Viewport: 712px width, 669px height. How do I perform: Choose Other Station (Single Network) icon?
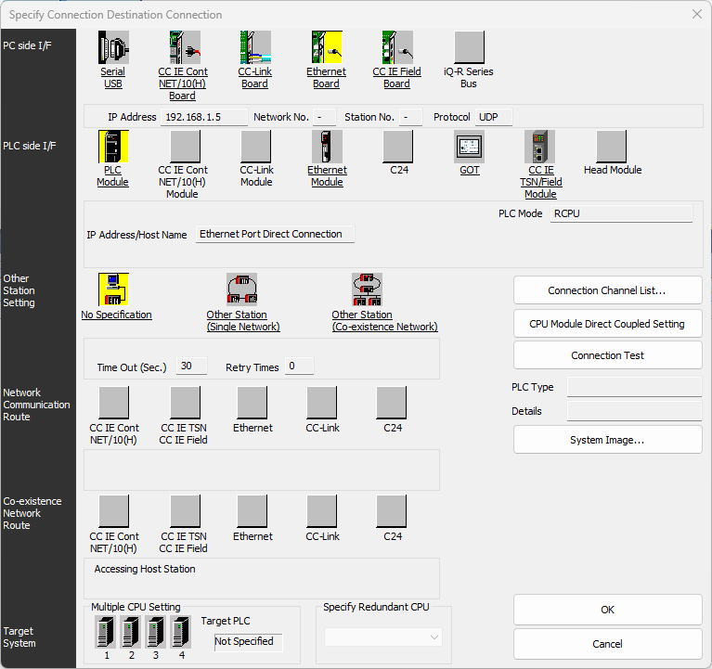pyautogui.click(x=241, y=289)
